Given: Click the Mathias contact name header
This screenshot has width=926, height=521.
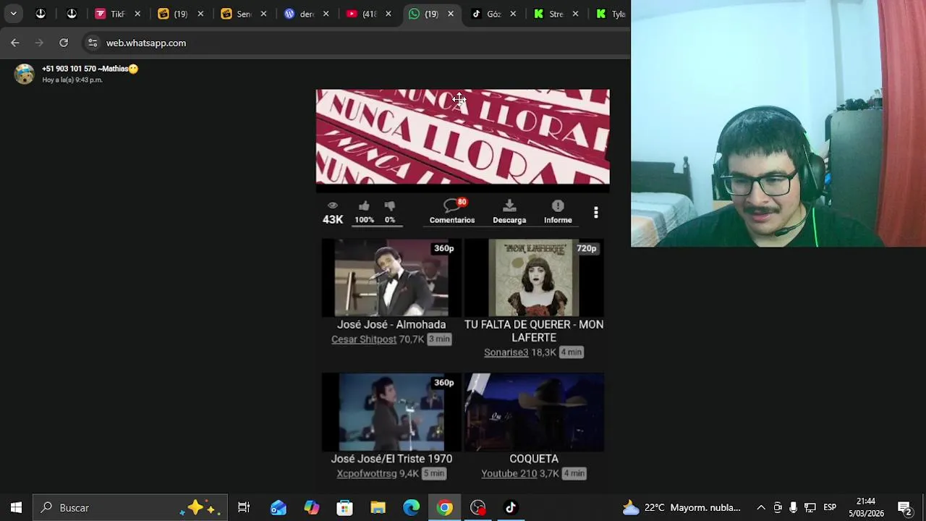Looking at the screenshot, I should click(x=90, y=69).
